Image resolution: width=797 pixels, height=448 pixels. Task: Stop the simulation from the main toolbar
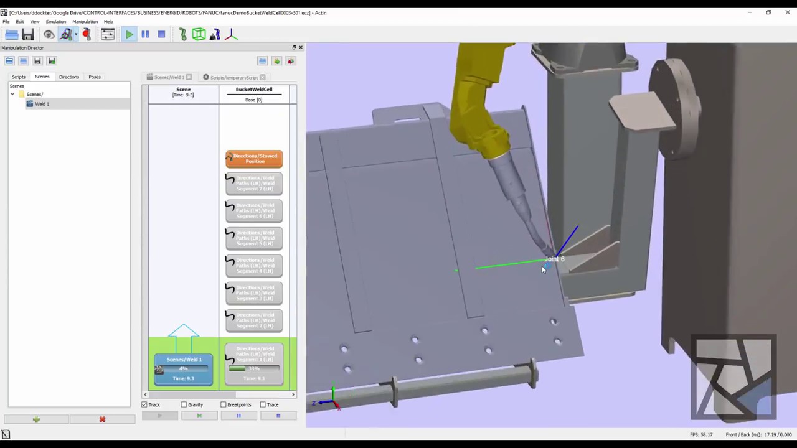(161, 35)
